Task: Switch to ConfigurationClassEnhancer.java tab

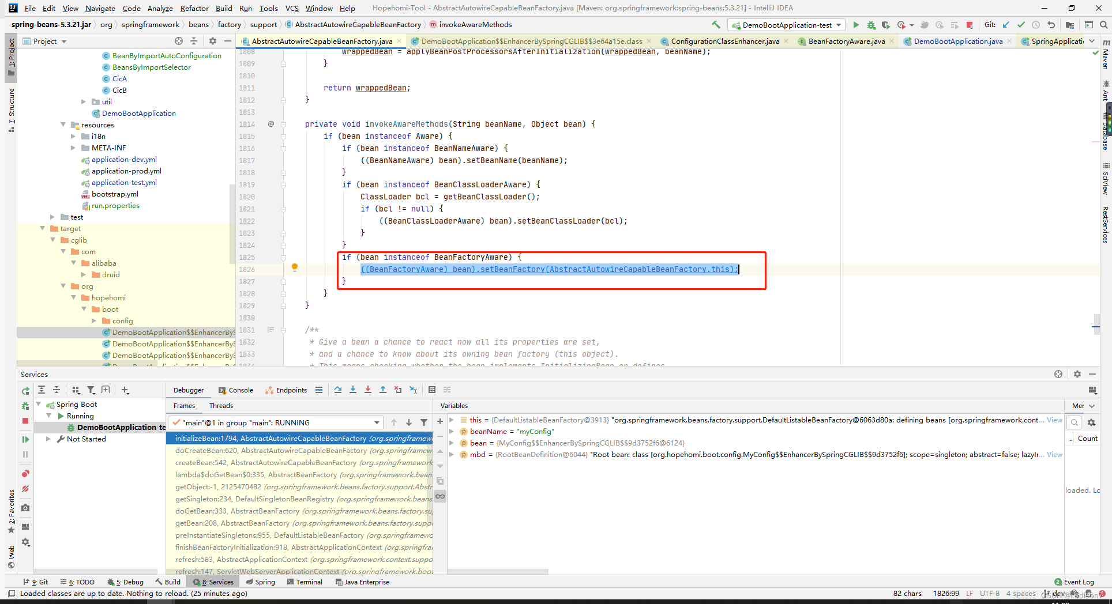Action: [x=725, y=41]
